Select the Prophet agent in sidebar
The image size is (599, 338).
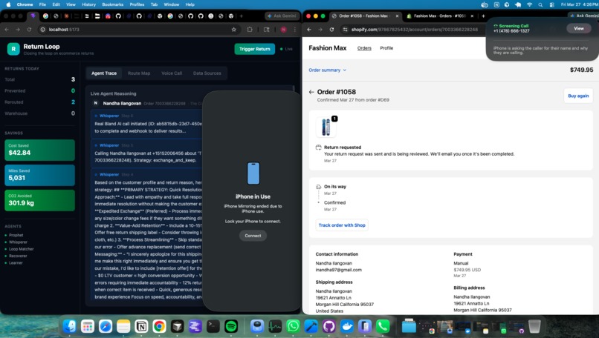[x=16, y=235]
